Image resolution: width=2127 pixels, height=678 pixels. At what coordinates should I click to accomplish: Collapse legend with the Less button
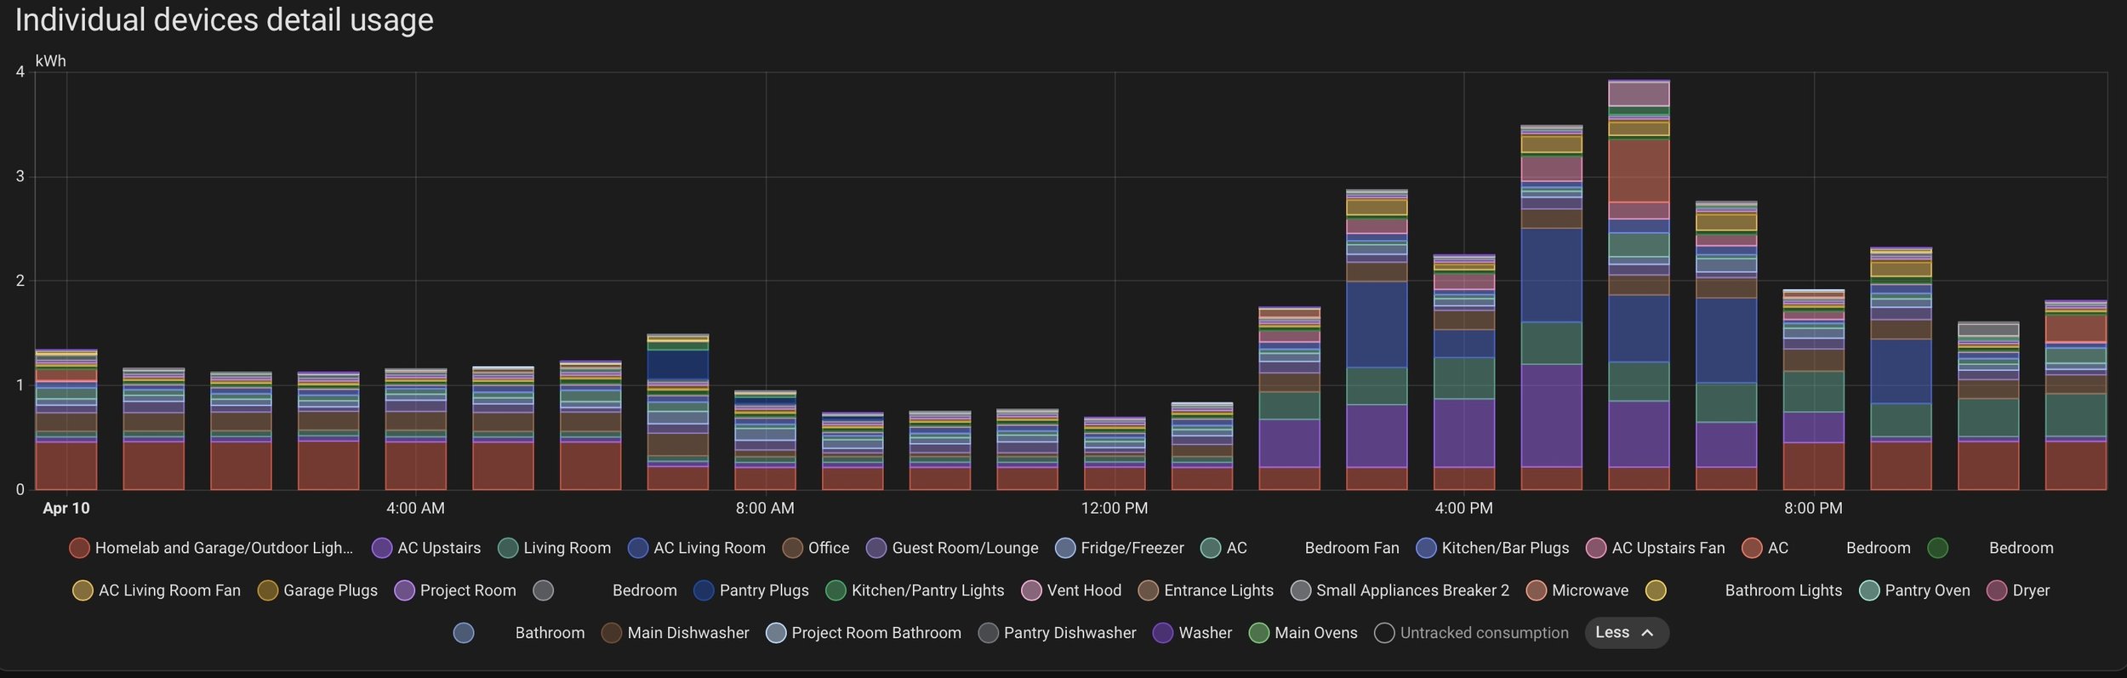(x=1626, y=633)
